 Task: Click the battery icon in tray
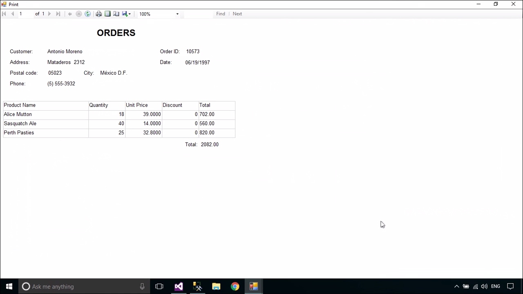click(x=466, y=286)
